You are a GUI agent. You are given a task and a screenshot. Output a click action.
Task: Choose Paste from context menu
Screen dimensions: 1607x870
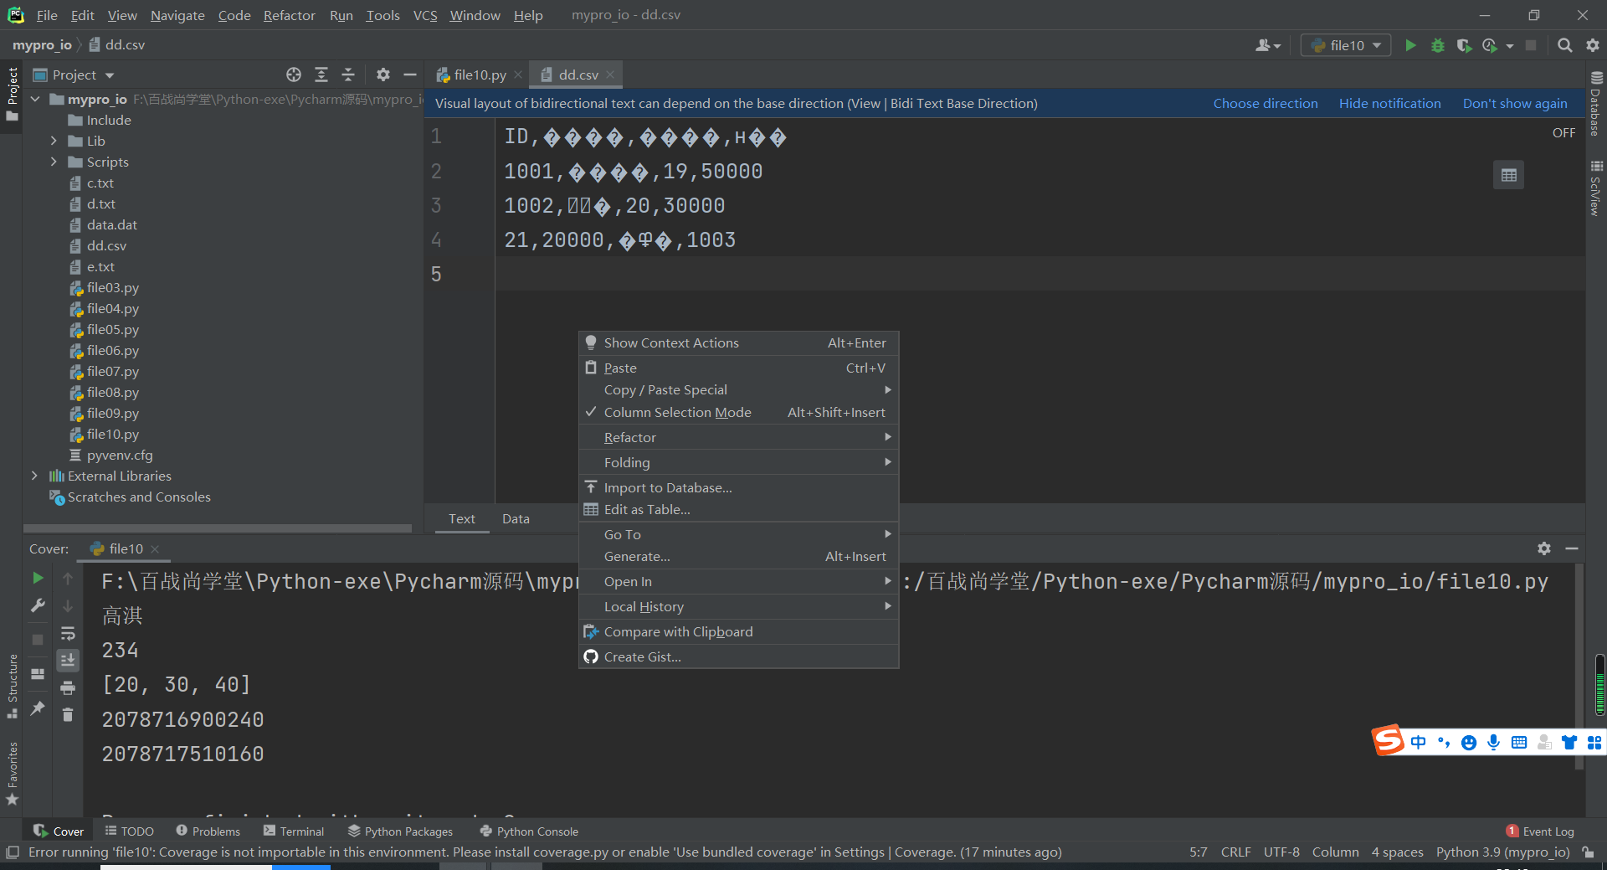[x=738, y=368]
